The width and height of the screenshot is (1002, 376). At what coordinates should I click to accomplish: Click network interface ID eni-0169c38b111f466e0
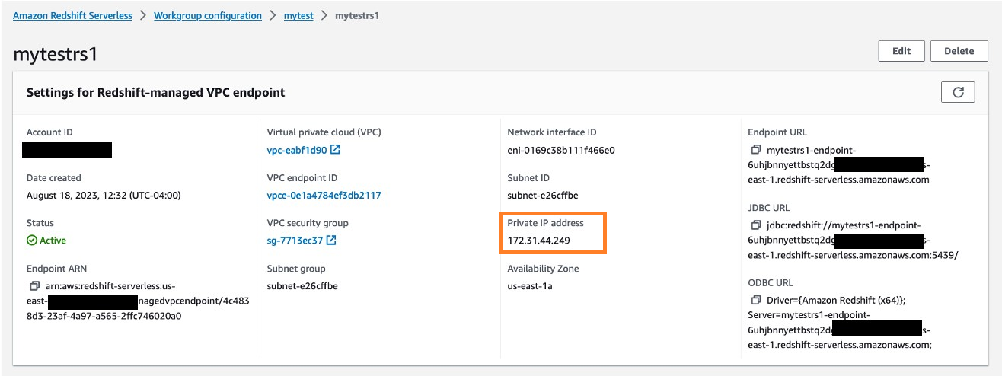[x=560, y=150]
